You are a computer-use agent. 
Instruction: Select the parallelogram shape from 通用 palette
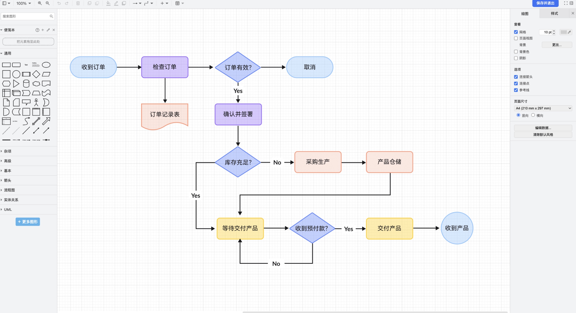click(x=46, y=74)
